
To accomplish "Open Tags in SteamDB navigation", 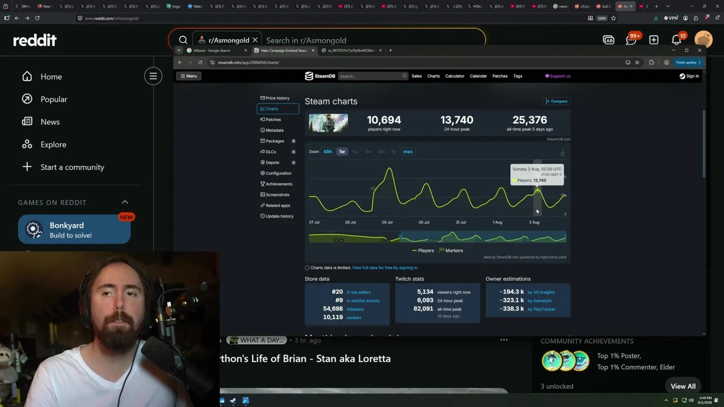I will pyautogui.click(x=518, y=76).
